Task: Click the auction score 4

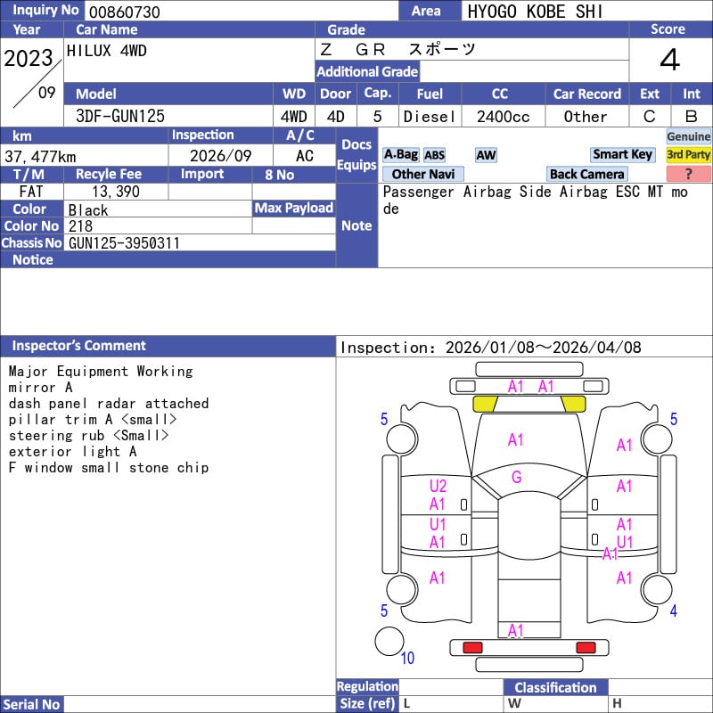Action: coord(669,61)
